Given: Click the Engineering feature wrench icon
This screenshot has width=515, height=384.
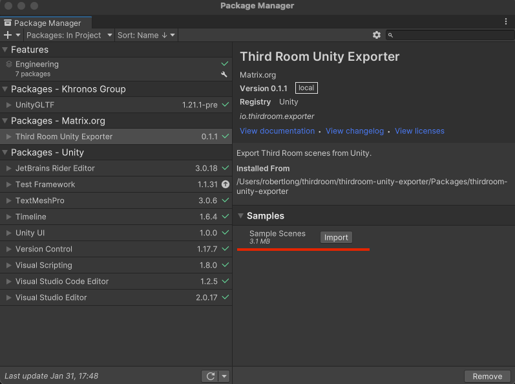Looking at the screenshot, I should point(224,74).
